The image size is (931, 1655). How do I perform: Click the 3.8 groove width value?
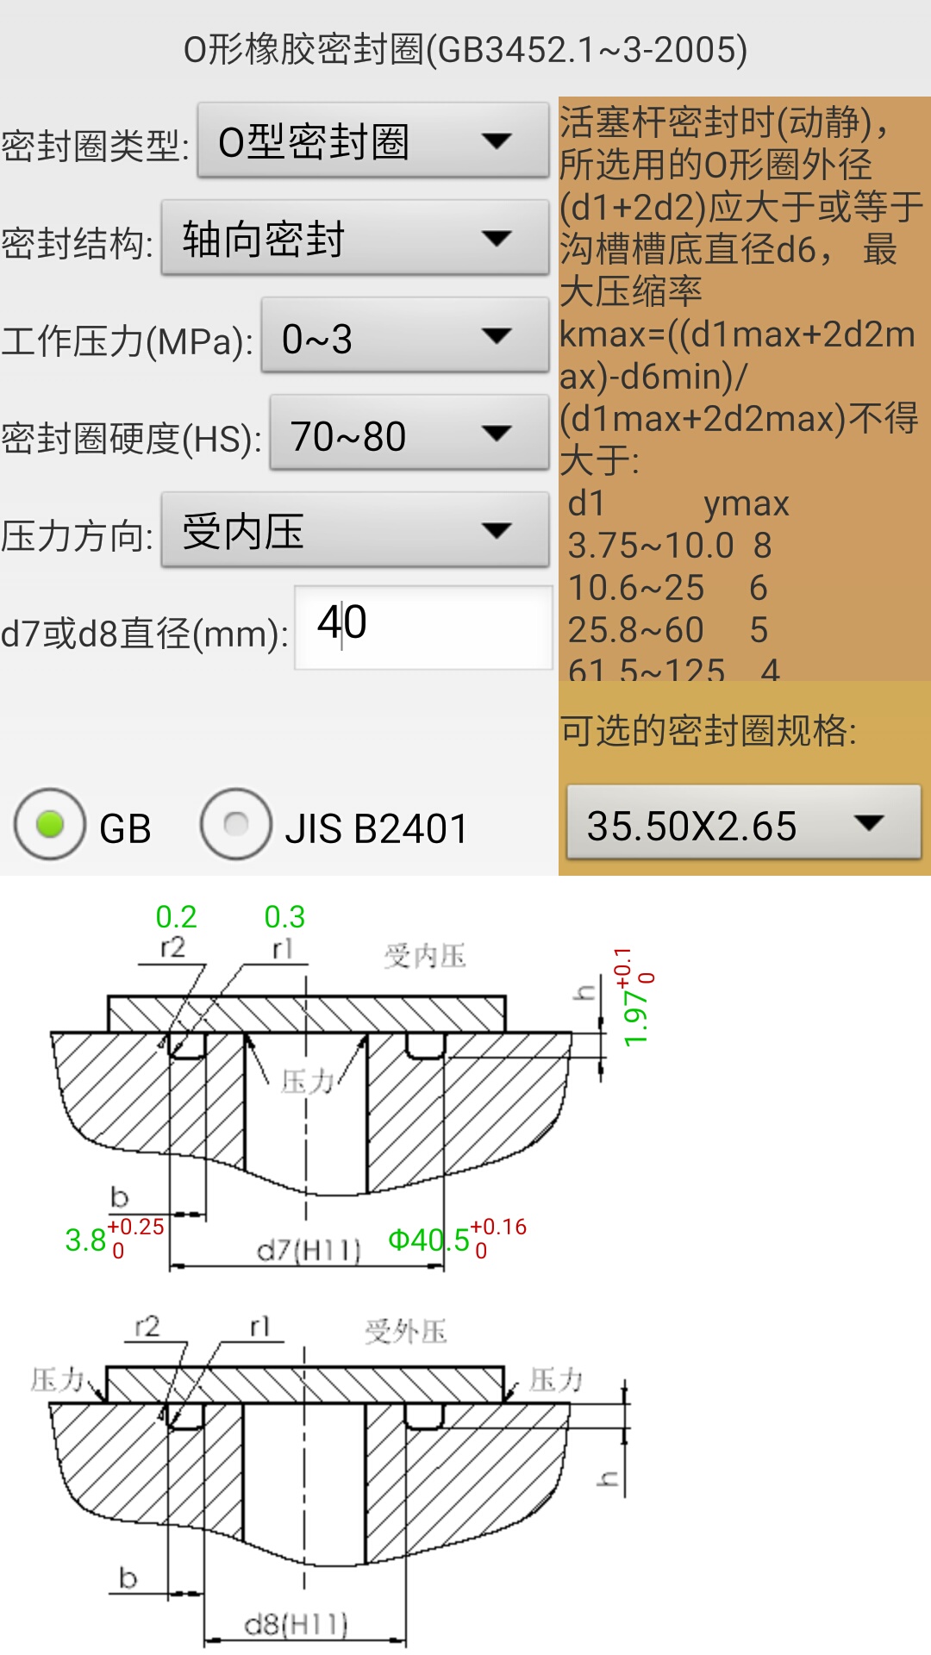[85, 1240]
